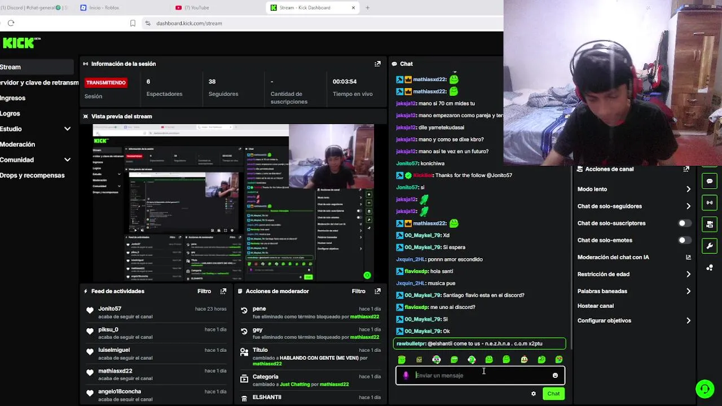This screenshot has width=722, height=406.
Task: Switch to the Inicio - Roblox browser tab
Action: click(x=103, y=7)
